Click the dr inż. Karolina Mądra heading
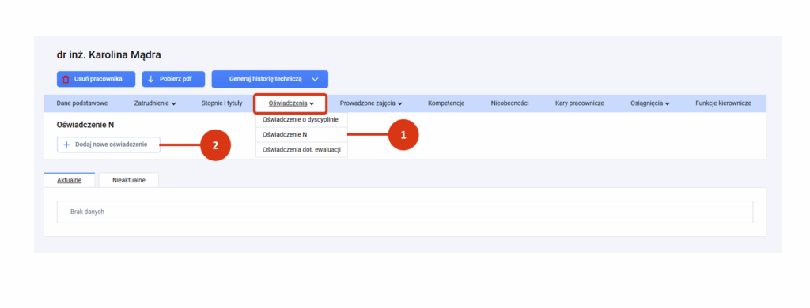This screenshot has width=810, height=308. 109,55
